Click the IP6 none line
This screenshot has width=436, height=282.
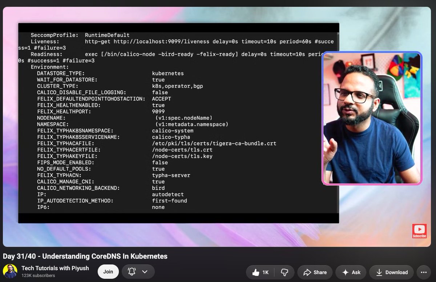(101, 207)
